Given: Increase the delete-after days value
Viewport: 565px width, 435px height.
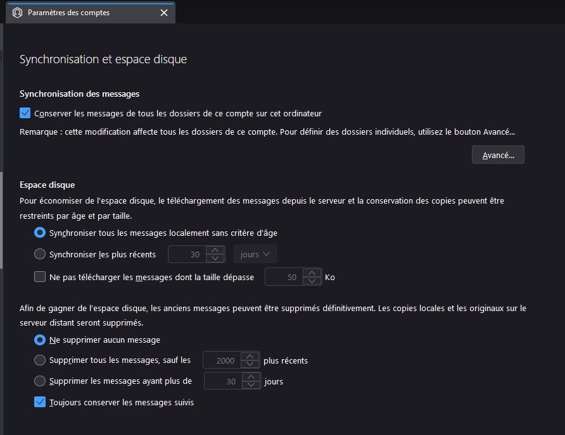Looking at the screenshot, I should pyautogui.click(x=252, y=377).
